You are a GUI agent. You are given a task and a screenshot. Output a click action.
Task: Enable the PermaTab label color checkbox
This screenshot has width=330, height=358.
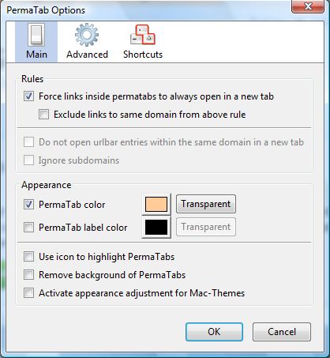pos(28,228)
